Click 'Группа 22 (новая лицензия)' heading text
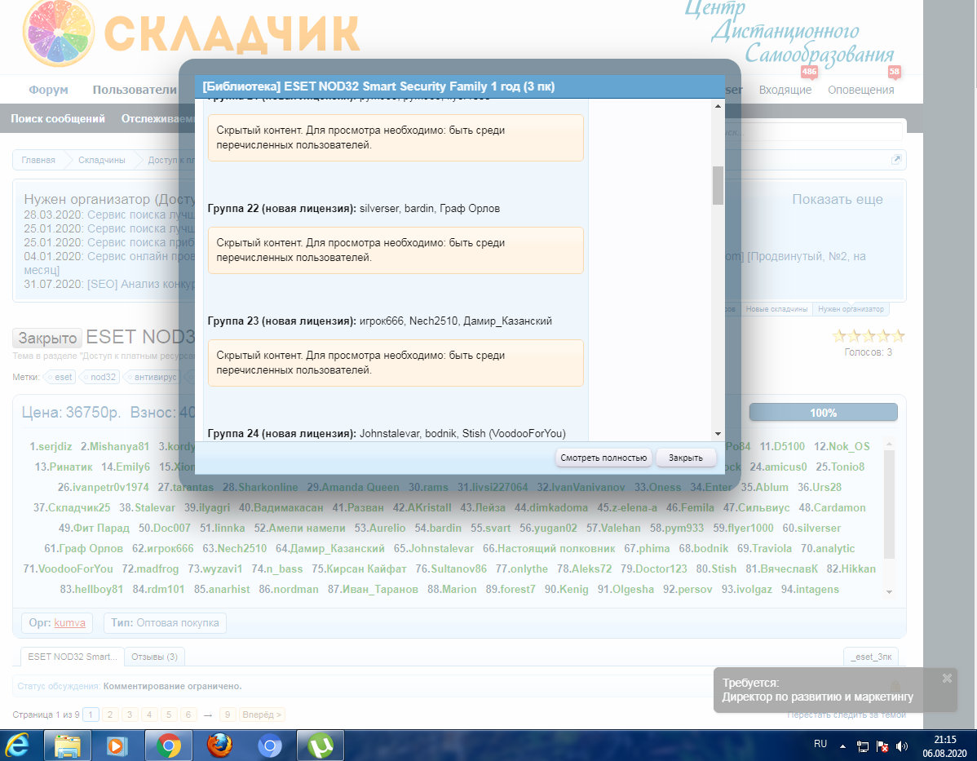This screenshot has height=761, width=977. [x=282, y=208]
